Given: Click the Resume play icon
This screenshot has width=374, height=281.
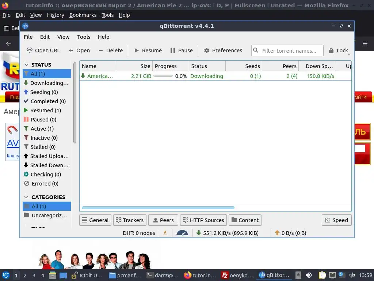Looking at the screenshot, I should click(137, 50).
